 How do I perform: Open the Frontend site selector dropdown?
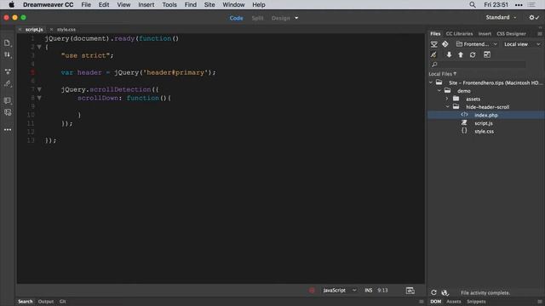[x=477, y=44]
